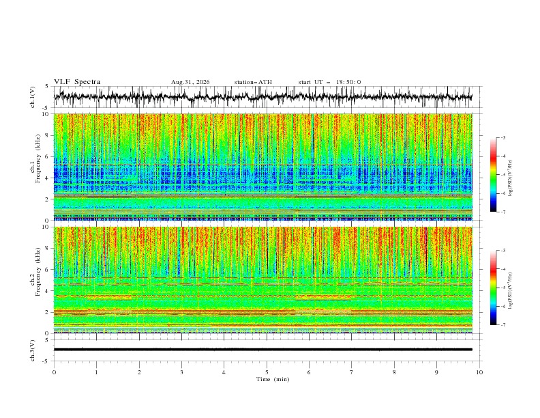Click the ch.2 color scale bar
This screenshot has width=540, height=418.
[493, 288]
